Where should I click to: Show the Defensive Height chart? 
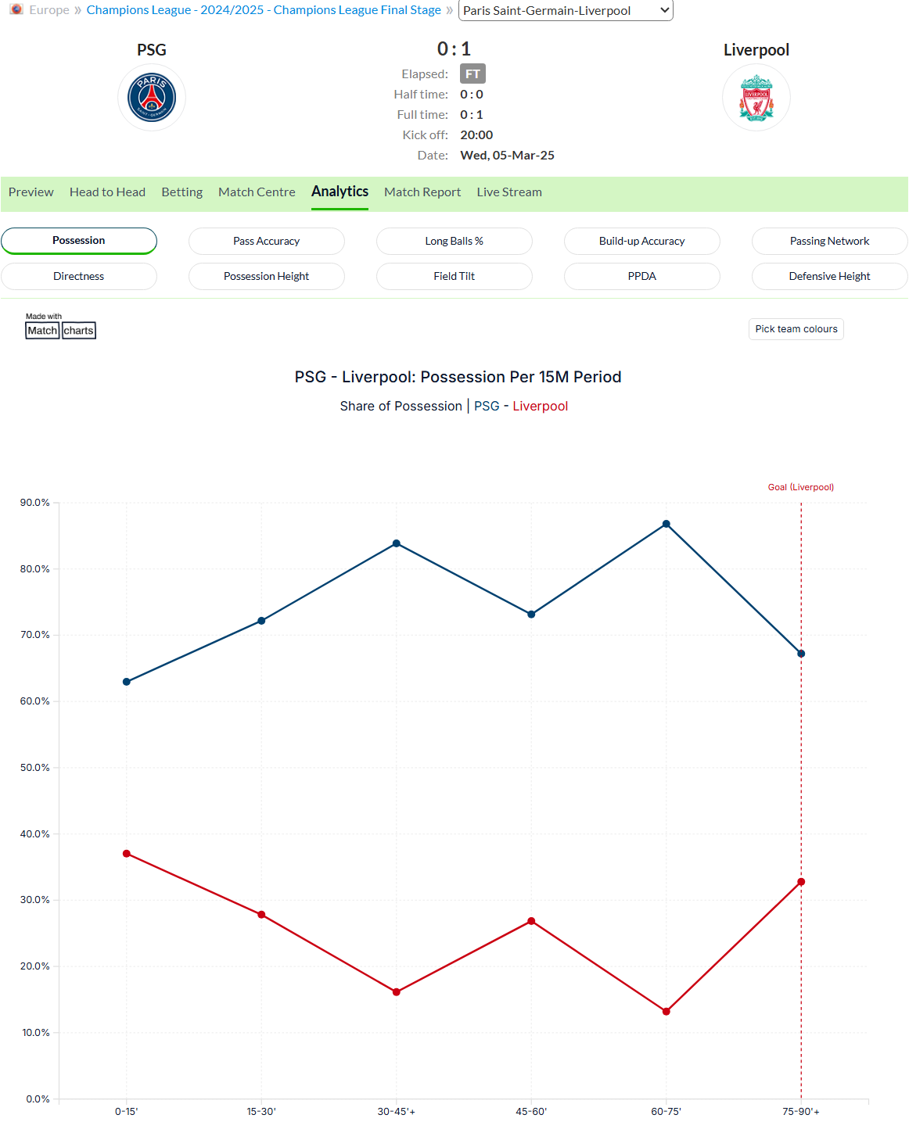point(830,276)
